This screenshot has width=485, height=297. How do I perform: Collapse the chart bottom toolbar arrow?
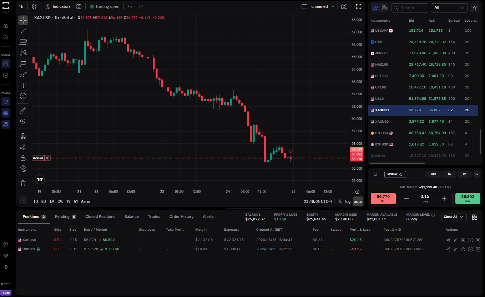[x=23, y=200]
